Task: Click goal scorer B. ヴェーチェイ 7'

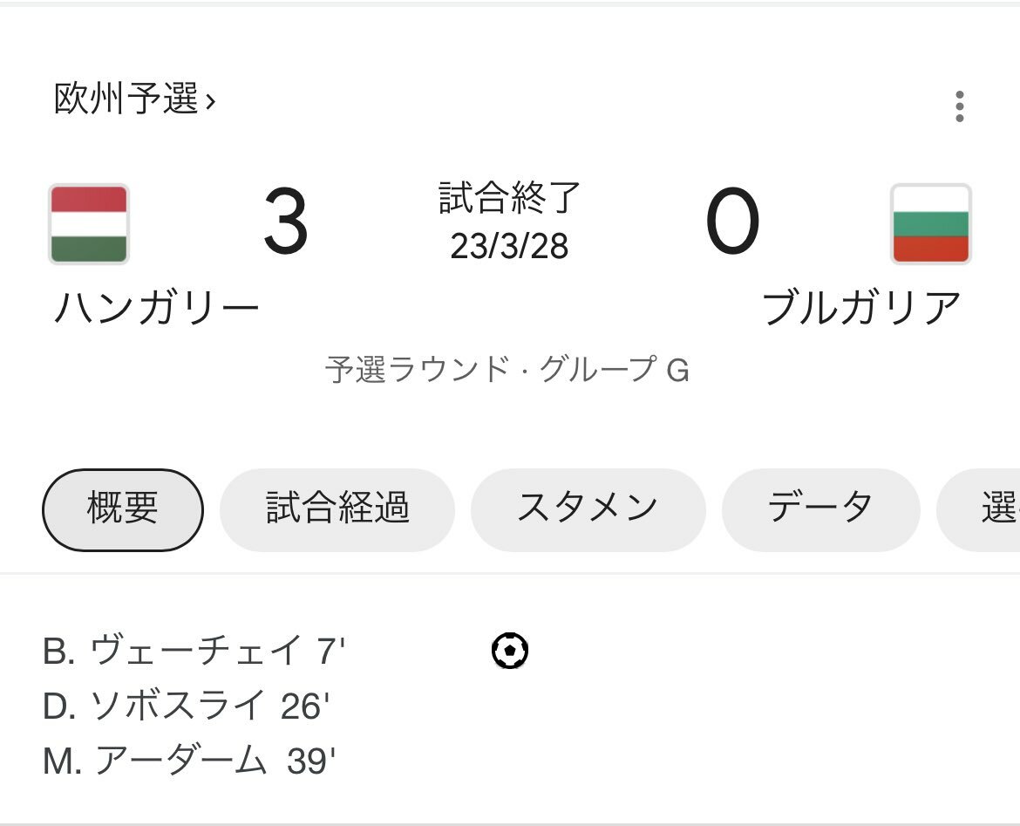Action: [x=194, y=651]
